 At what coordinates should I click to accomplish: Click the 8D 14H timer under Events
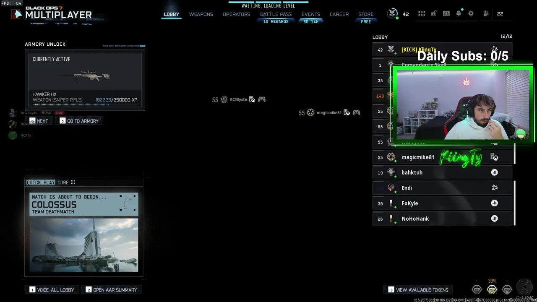click(311, 21)
